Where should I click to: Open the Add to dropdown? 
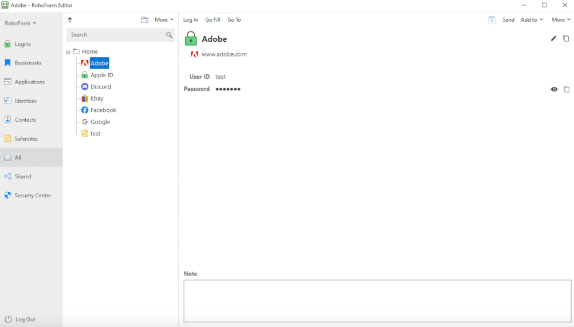[532, 20]
